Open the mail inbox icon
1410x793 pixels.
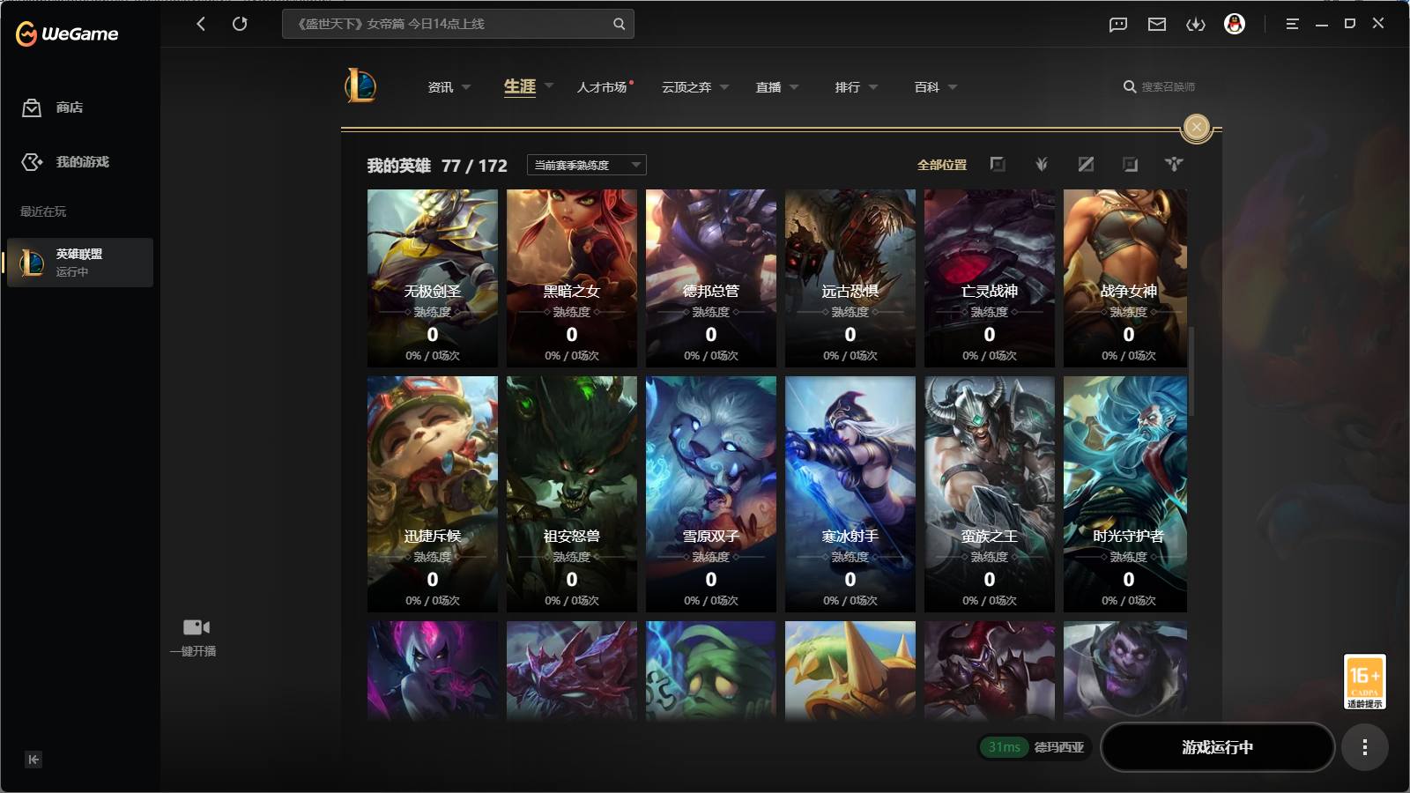(1157, 25)
